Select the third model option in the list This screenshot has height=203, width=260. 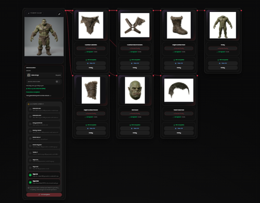44,124
